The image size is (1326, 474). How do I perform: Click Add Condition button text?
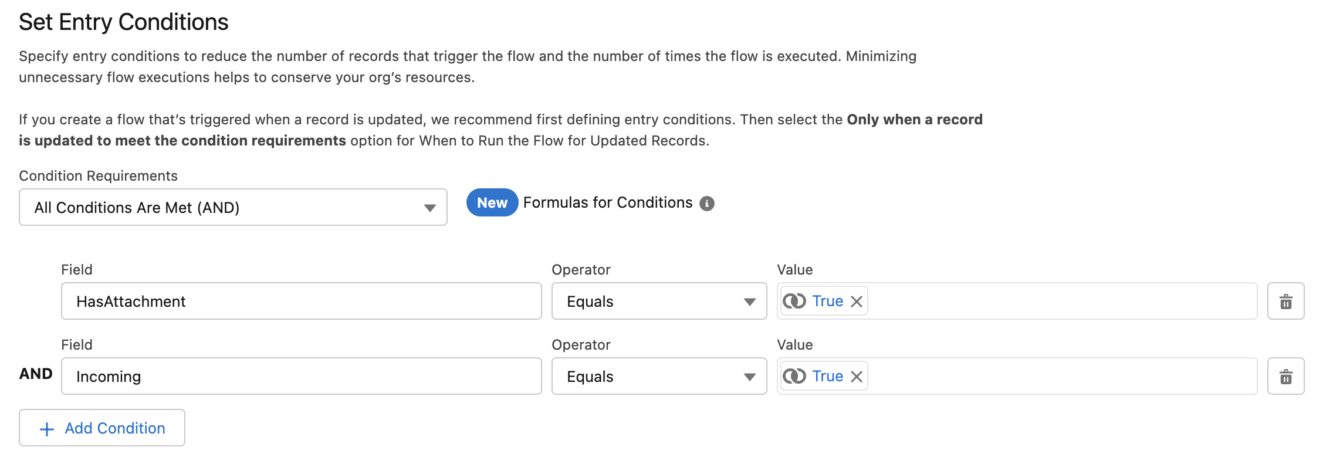point(115,428)
